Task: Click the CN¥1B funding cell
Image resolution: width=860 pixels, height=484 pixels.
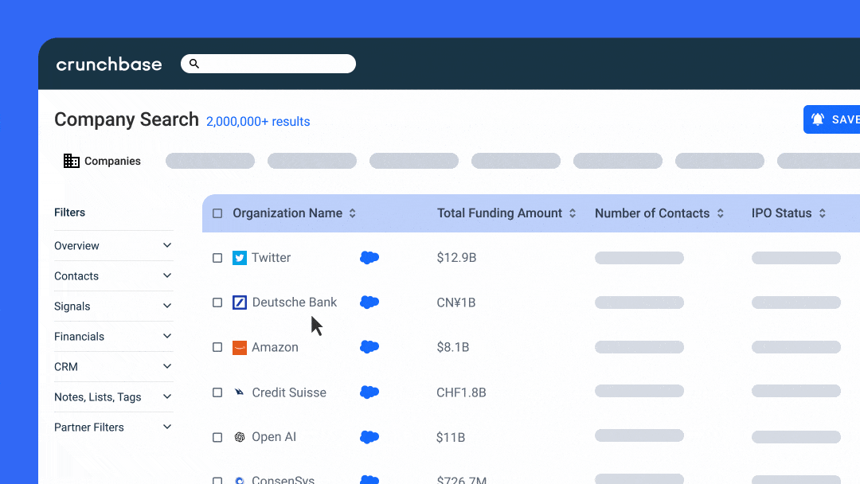Action: pos(455,302)
